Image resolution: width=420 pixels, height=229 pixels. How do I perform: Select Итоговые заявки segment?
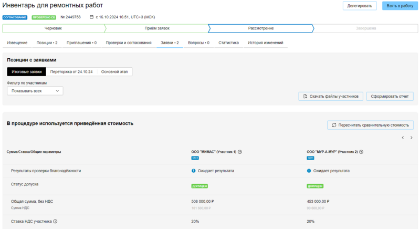pyautogui.click(x=26, y=71)
